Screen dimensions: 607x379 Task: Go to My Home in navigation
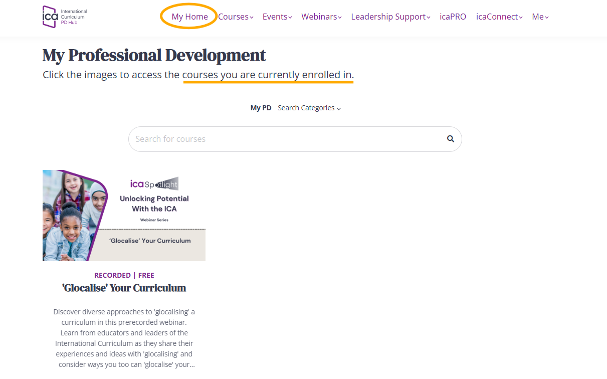pyautogui.click(x=189, y=17)
